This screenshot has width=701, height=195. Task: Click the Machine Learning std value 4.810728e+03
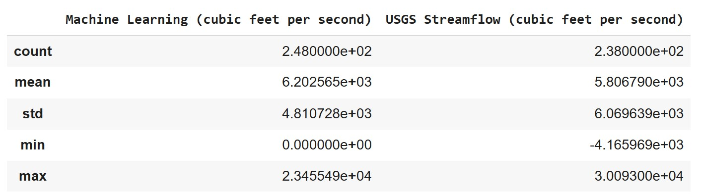[327, 114]
